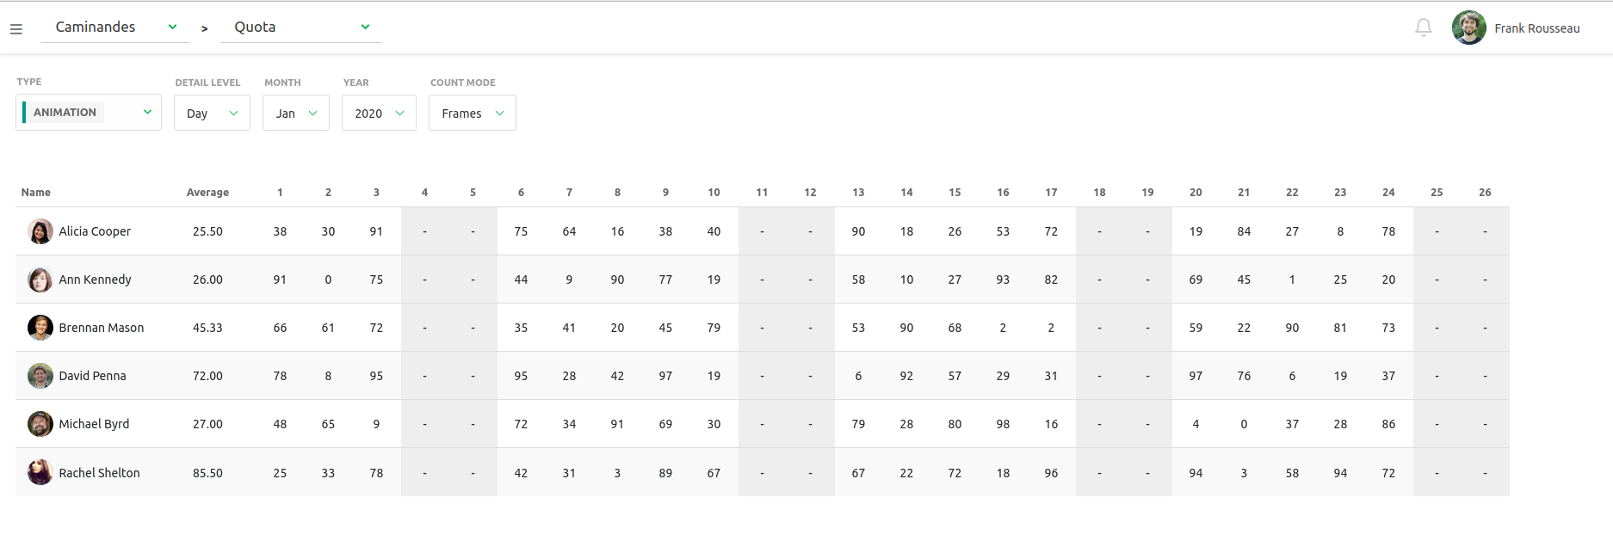
Task: Click Ann Kennedy's avatar
Action: pyautogui.click(x=40, y=280)
